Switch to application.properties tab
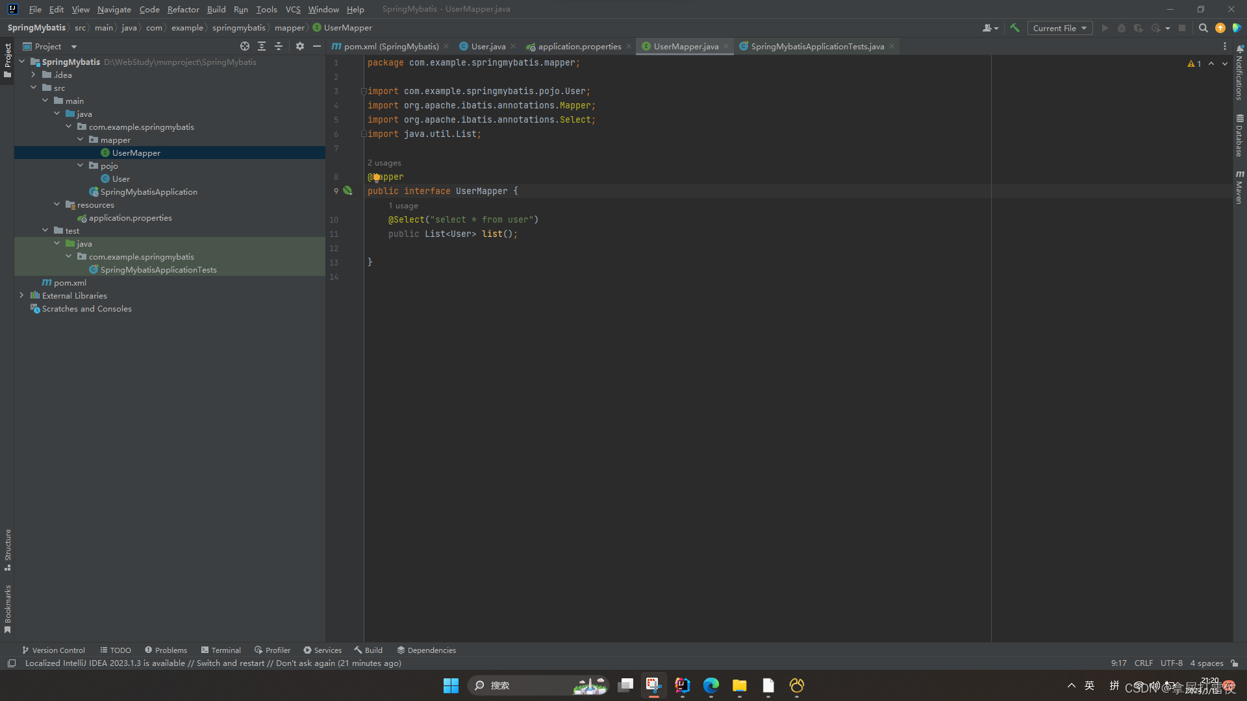 click(579, 46)
